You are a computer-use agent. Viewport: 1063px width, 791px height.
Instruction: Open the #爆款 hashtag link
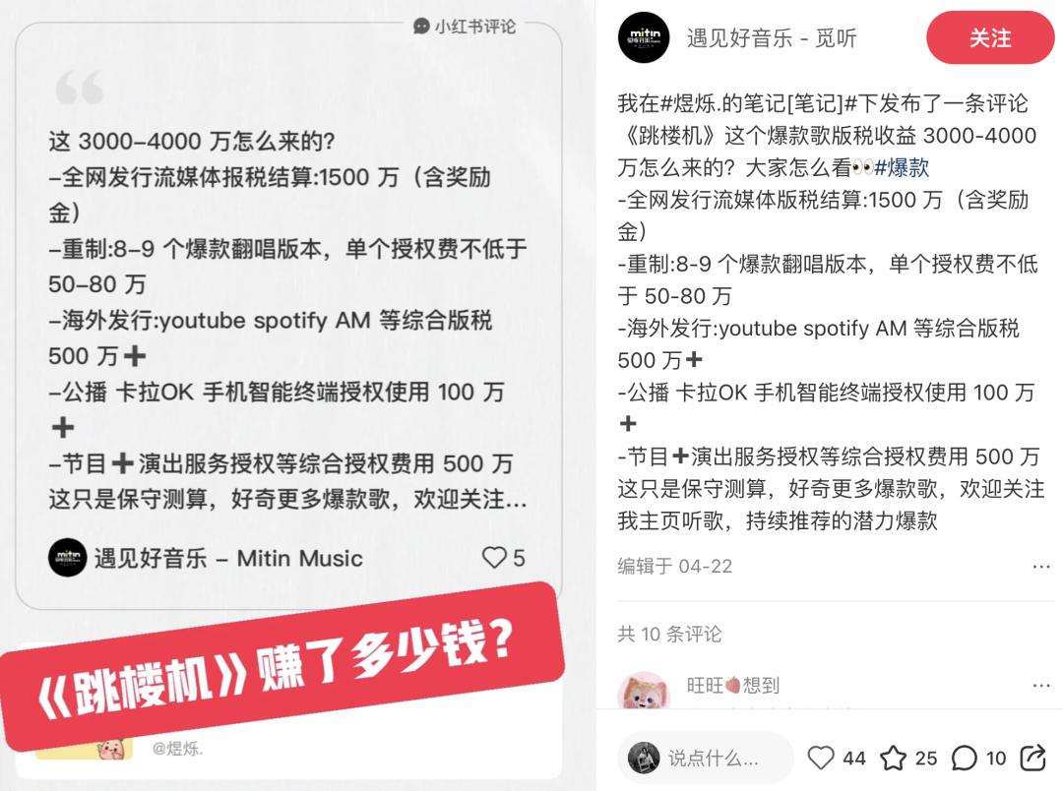(902, 167)
